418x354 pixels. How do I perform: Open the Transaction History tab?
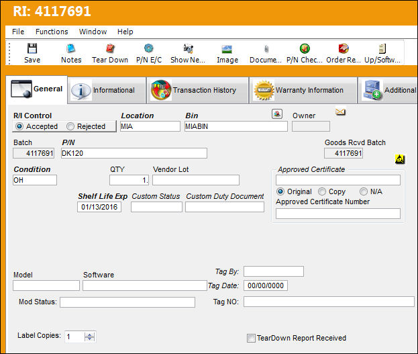(x=197, y=90)
